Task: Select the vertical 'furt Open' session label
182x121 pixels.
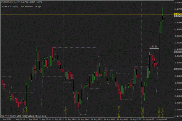Action: pos(159,112)
